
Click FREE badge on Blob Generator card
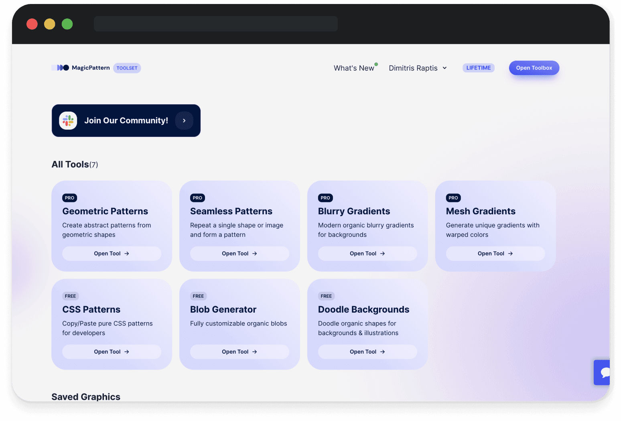point(198,296)
